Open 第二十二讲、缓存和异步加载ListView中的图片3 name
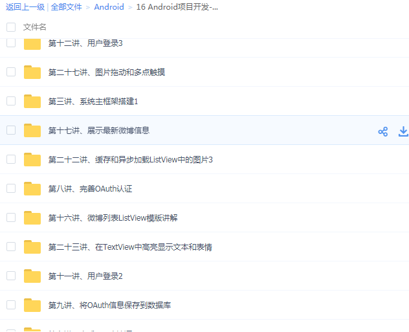This screenshot has height=332, width=409. pyautogui.click(x=131, y=160)
